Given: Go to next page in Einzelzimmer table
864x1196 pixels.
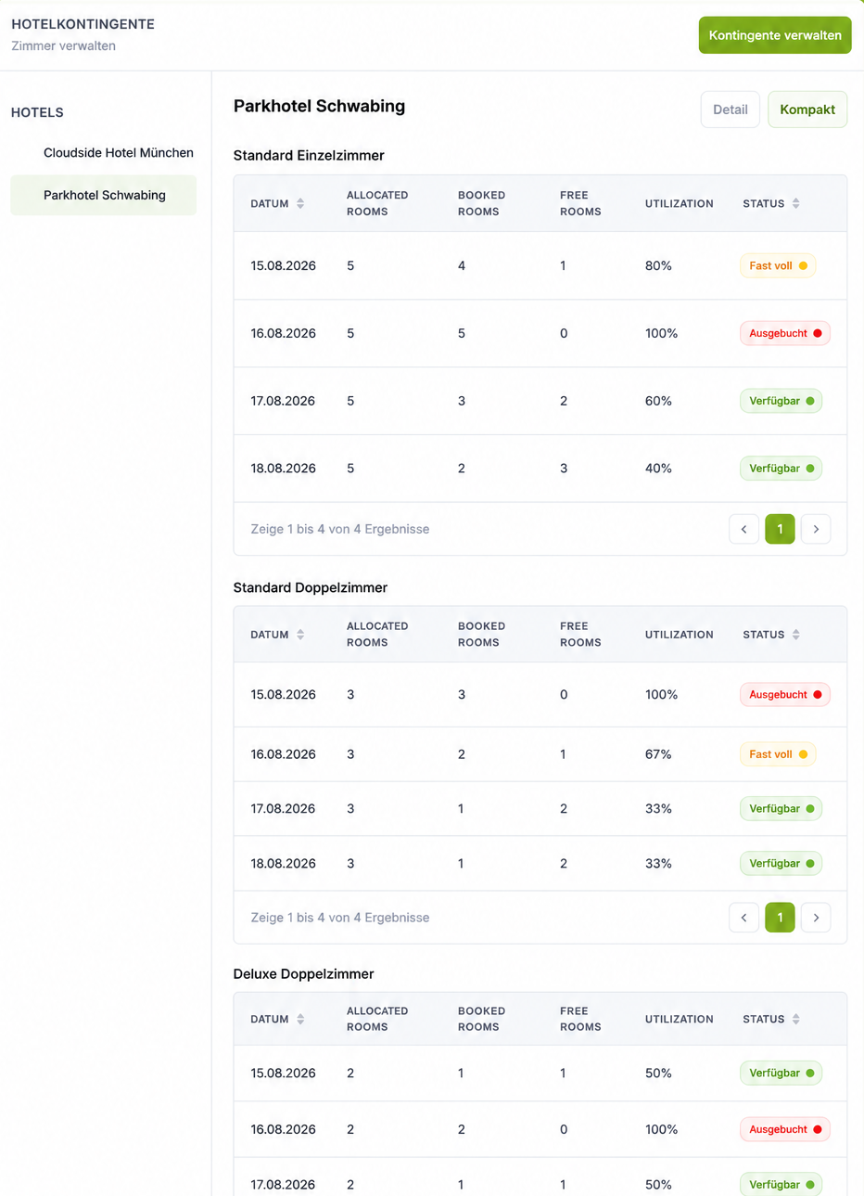Looking at the screenshot, I should tap(816, 529).
